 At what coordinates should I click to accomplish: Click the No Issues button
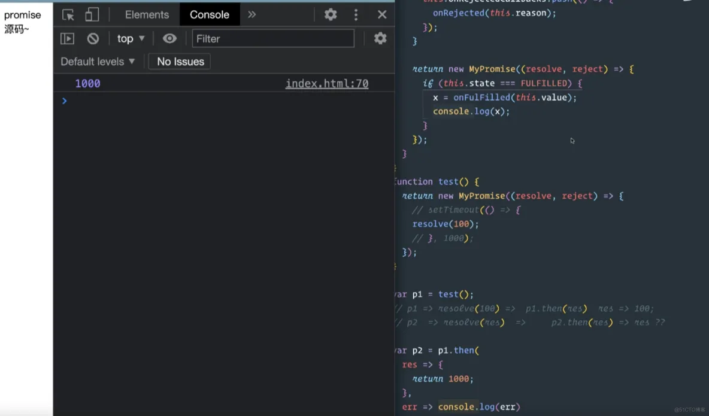[180, 62]
